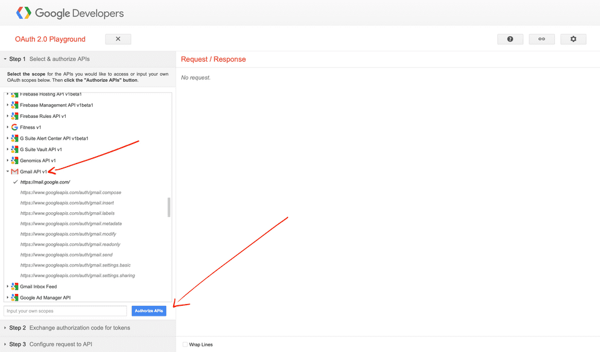Click the OAuth 2.0 Playground title
Image resolution: width=600 pixels, height=352 pixels.
[x=50, y=39]
